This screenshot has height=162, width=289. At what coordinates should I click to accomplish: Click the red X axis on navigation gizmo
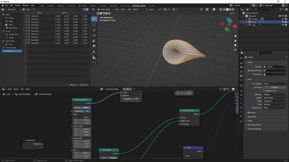[x=235, y=26]
